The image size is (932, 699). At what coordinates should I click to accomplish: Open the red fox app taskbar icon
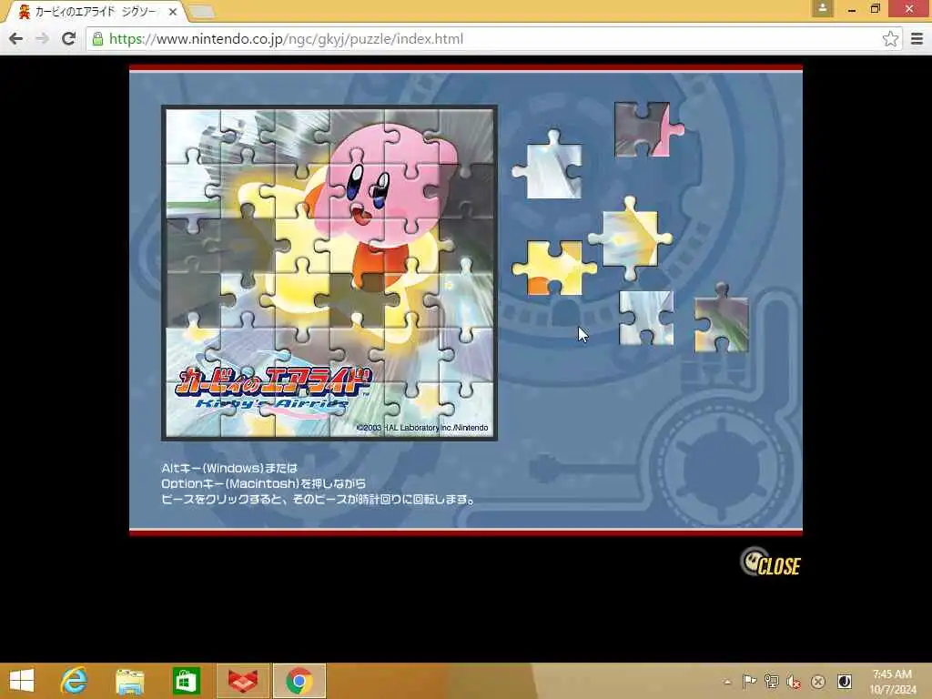point(242,681)
